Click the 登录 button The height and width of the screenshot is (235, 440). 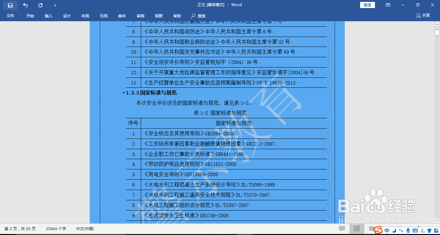[367, 5]
